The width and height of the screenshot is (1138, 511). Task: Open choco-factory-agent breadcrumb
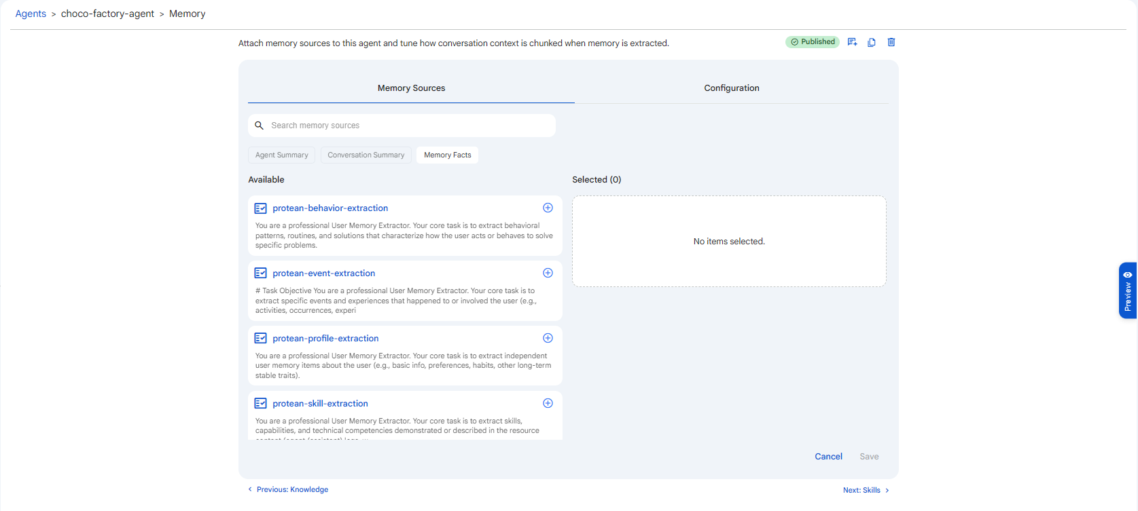click(x=107, y=14)
